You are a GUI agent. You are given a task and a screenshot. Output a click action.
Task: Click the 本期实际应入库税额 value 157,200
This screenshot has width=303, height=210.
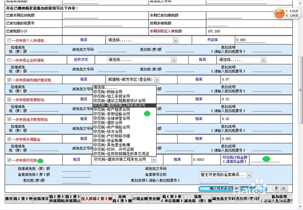click(x=214, y=31)
